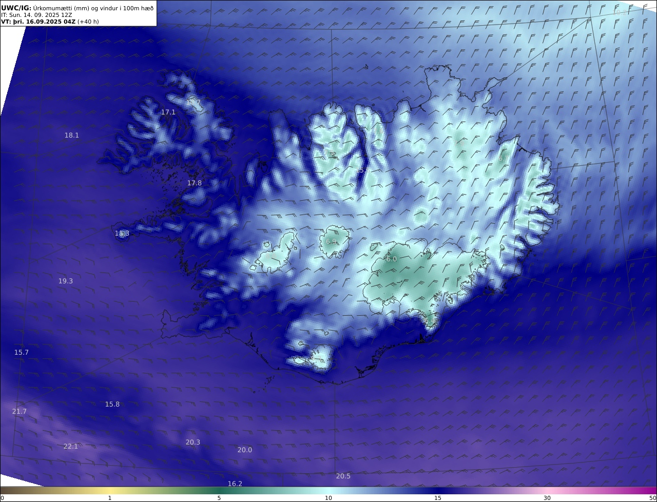Click the 17.1 value over the Westfjords
The width and height of the screenshot is (657, 502).
coord(168,112)
